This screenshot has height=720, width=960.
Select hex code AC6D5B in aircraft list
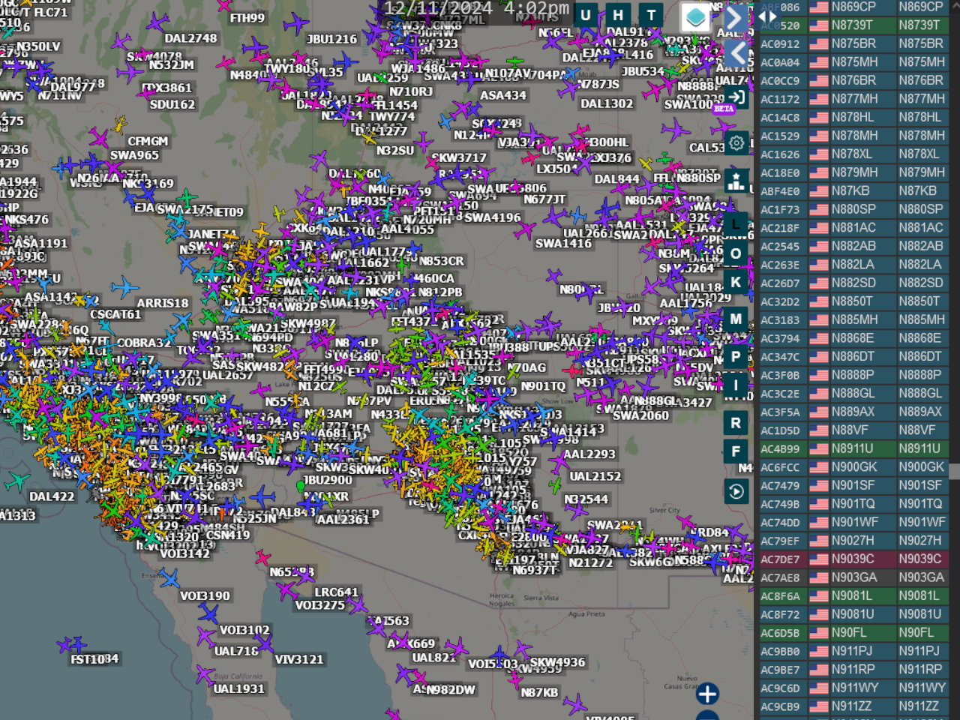[780, 633]
